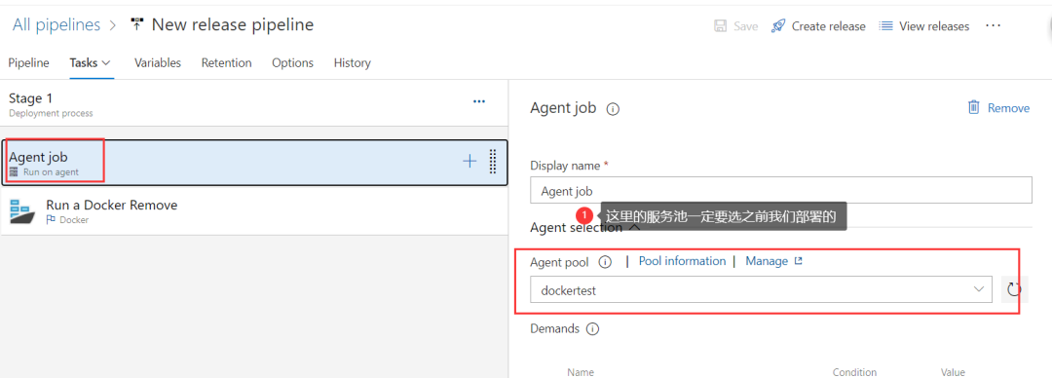
Task: Open the dockertest Agent pool dropdown
Action: pos(761,289)
